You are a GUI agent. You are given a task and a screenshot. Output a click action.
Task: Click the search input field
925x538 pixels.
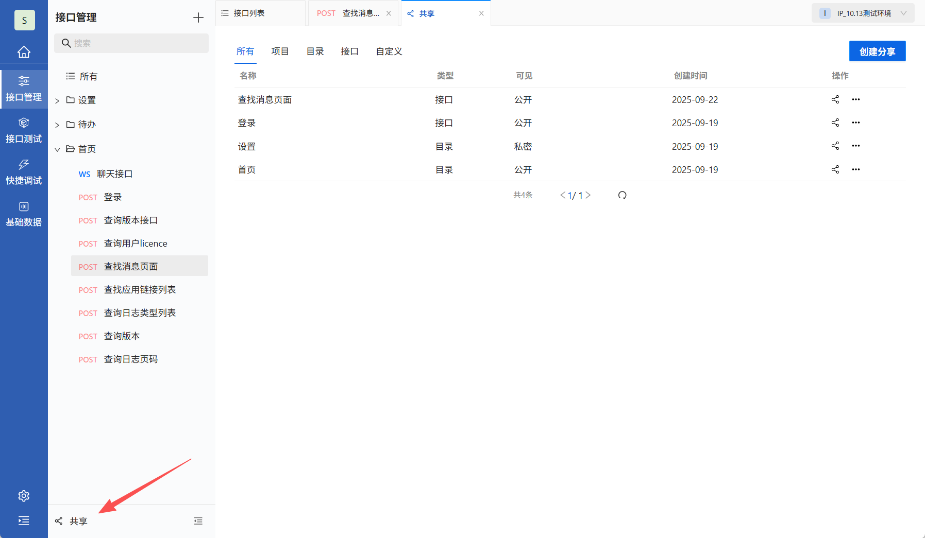click(131, 43)
